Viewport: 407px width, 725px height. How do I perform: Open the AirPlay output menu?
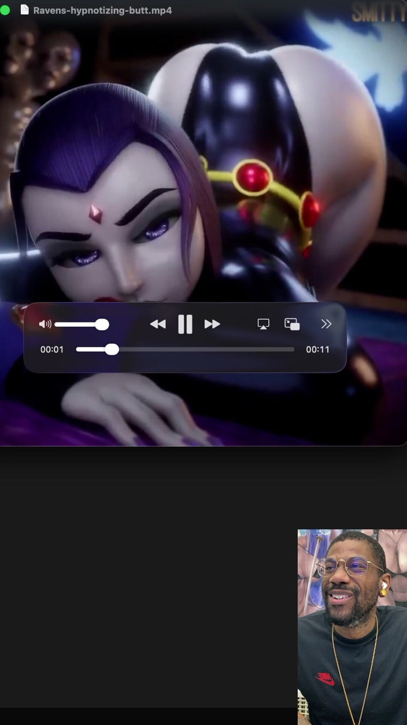(263, 324)
